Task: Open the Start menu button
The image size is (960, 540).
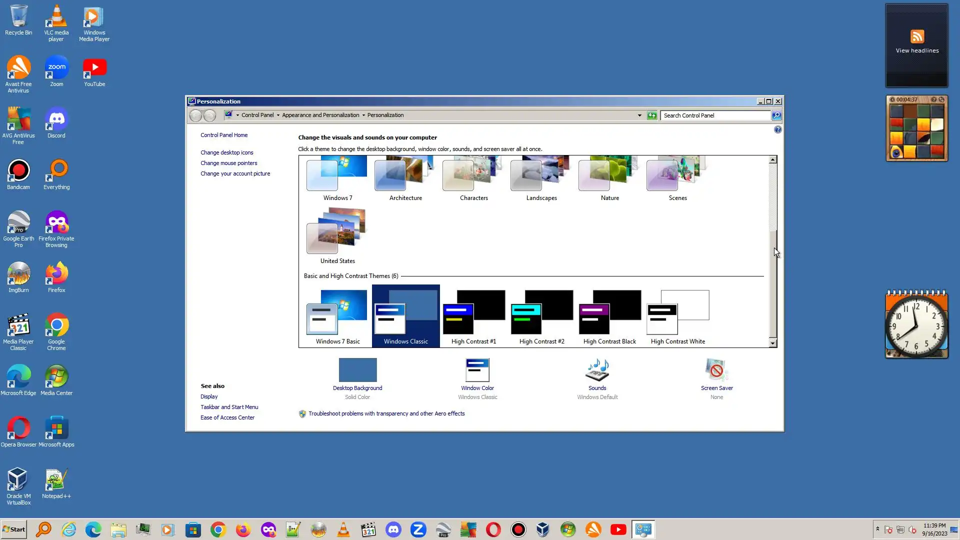Action: tap(14, 529)
